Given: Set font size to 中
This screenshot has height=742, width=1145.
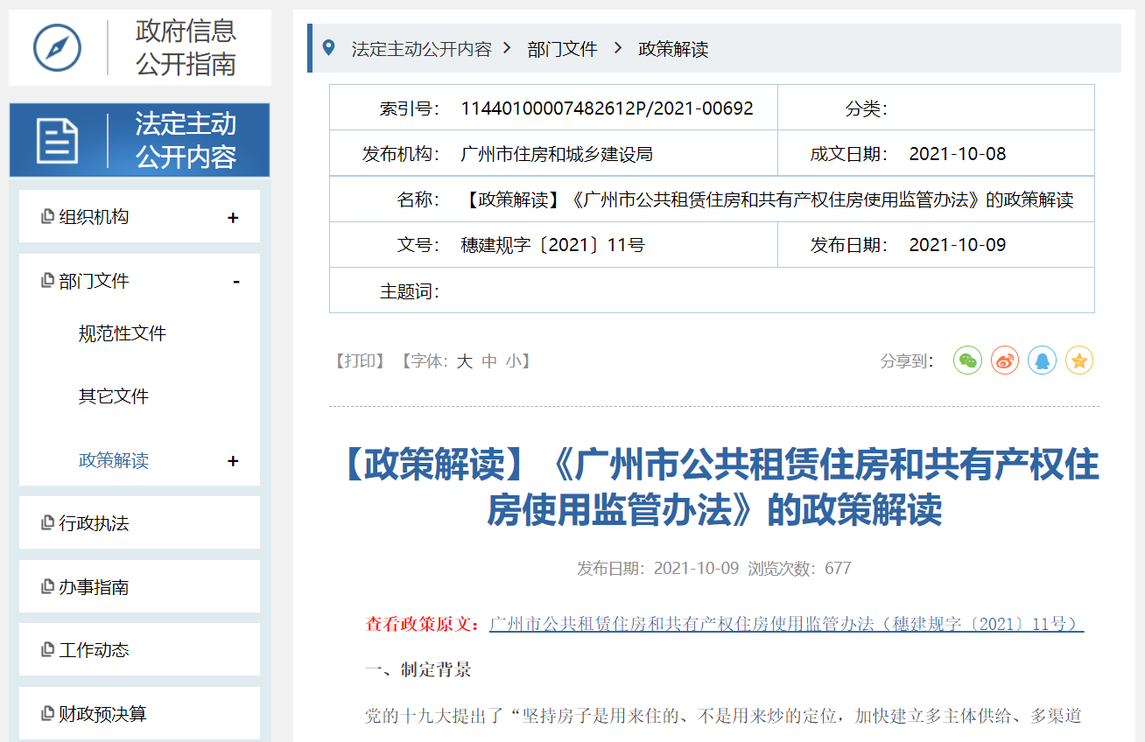Looking at the screenshot, I should tap(488, 361).
